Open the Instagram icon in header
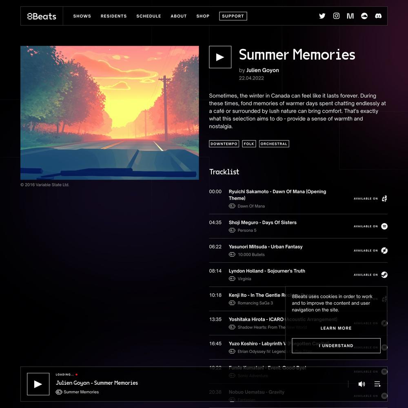 tap(336, 16)
